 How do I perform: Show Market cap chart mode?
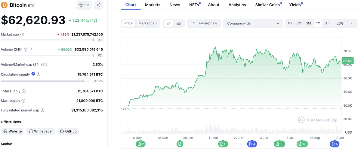(147, 23)
